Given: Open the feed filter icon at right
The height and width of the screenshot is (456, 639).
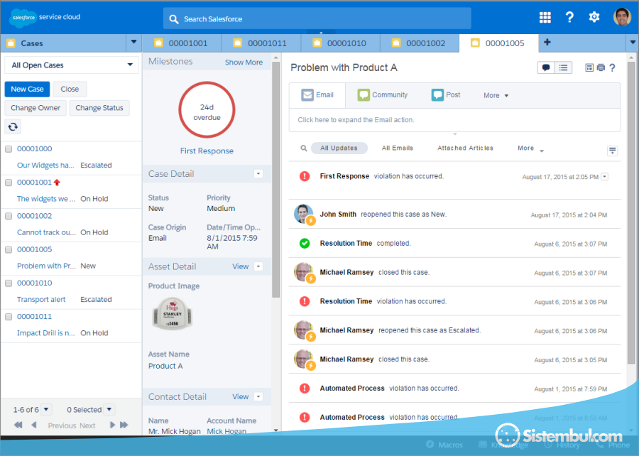Looking at the screenshot, I should [612, 151].
